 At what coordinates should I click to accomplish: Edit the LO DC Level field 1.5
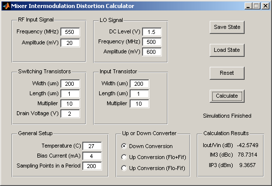coord(152,32)
